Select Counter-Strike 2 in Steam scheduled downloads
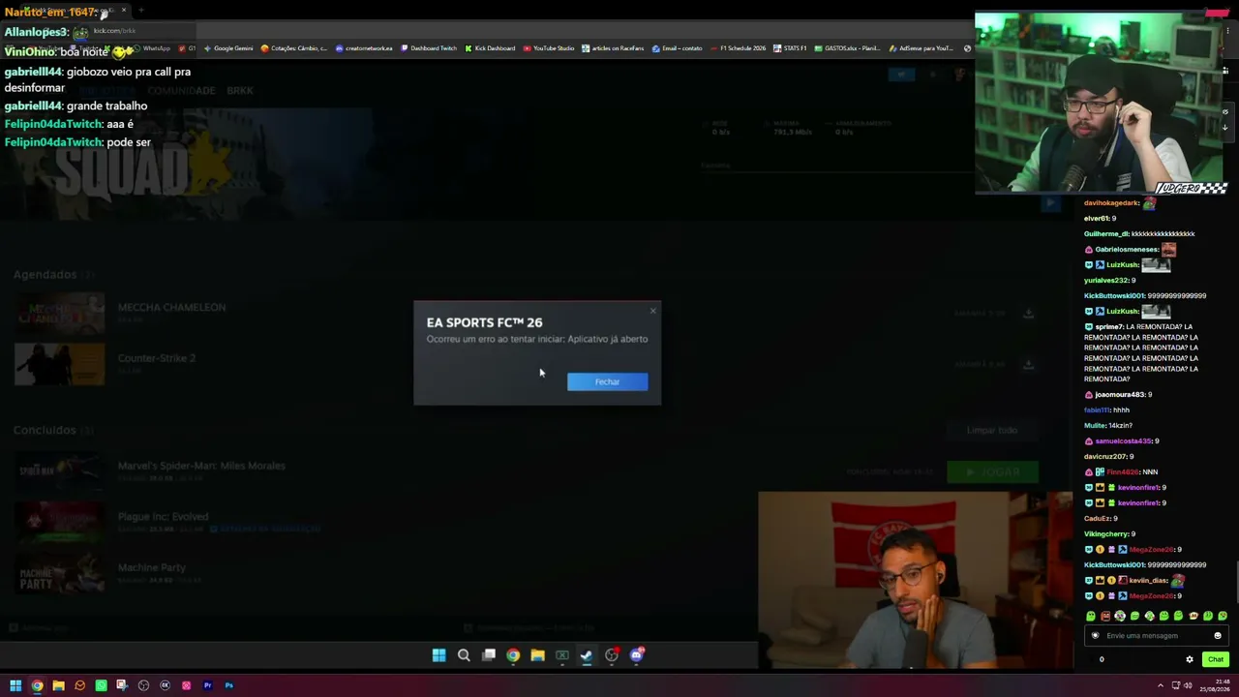1239x697 pixels. [x=157, y=358]
